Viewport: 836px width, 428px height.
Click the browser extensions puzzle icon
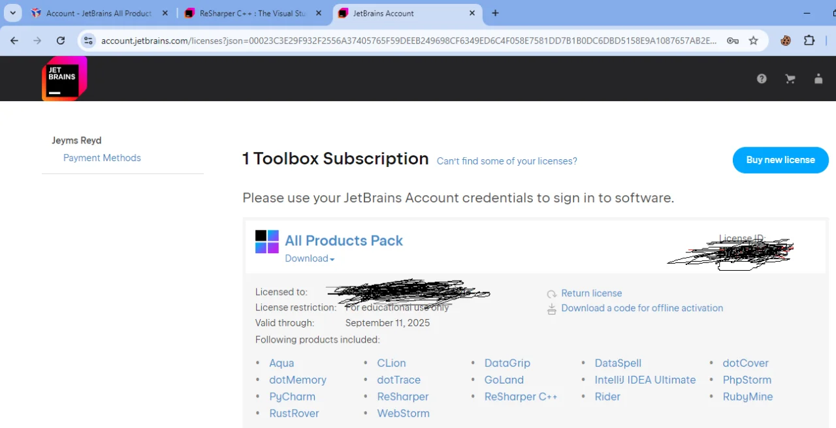pyautogui.click(x=809, y=40)
